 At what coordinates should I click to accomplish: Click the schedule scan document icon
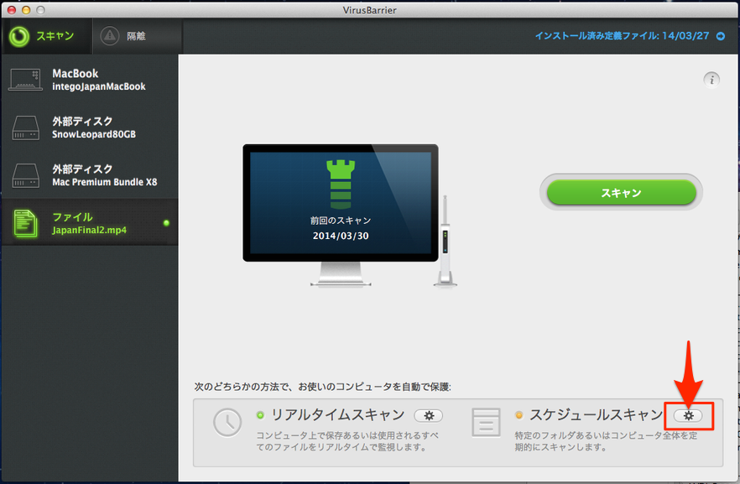tap(486, 422)
